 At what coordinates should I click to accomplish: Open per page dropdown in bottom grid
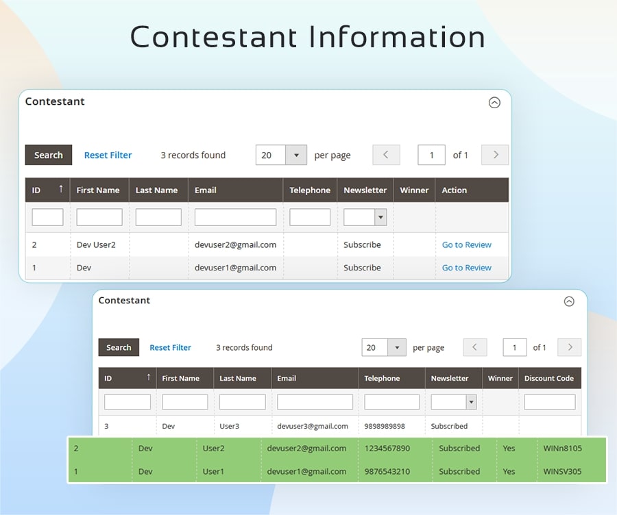397,347
